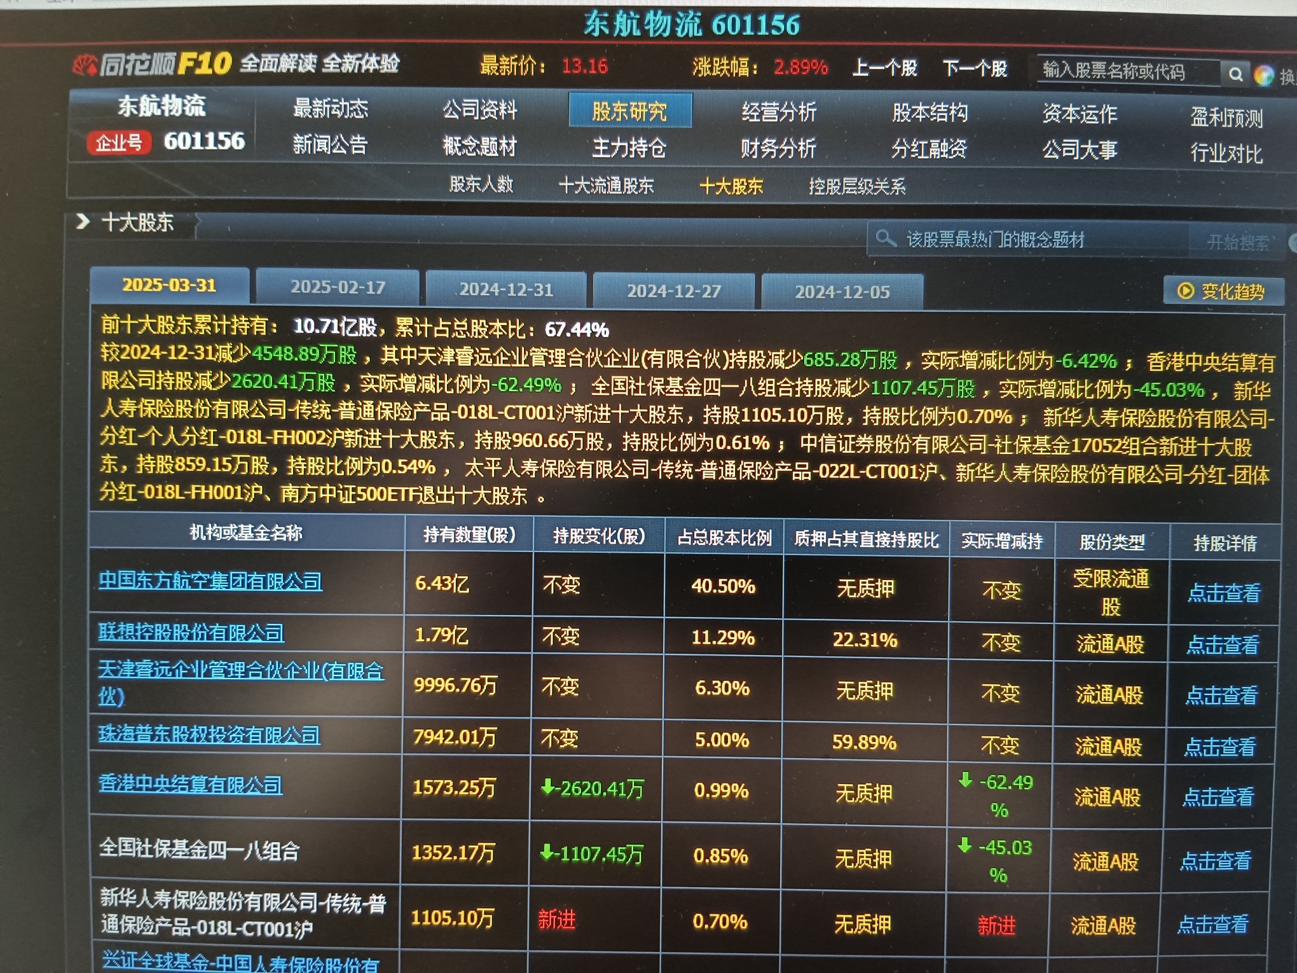Screen dimensions: 1297x973
Task: Select the 2025-02-17 date tab
Action: [x=338, y=287]
